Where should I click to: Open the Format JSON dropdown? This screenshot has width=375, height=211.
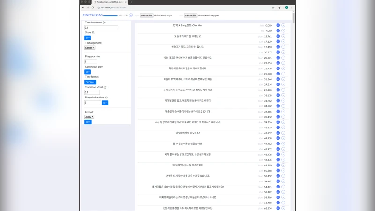pos(89,117)
